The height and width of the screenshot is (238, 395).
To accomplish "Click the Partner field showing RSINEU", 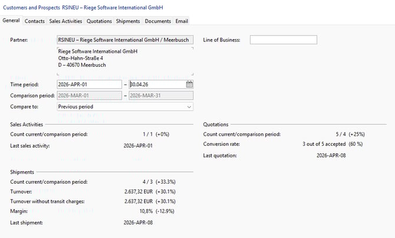I will tap(124, 40).
